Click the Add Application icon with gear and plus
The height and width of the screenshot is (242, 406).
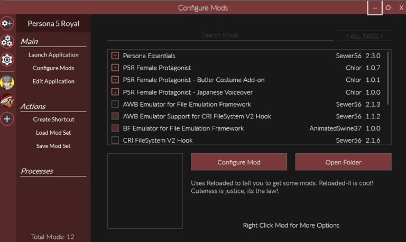(x=7, y=23)
